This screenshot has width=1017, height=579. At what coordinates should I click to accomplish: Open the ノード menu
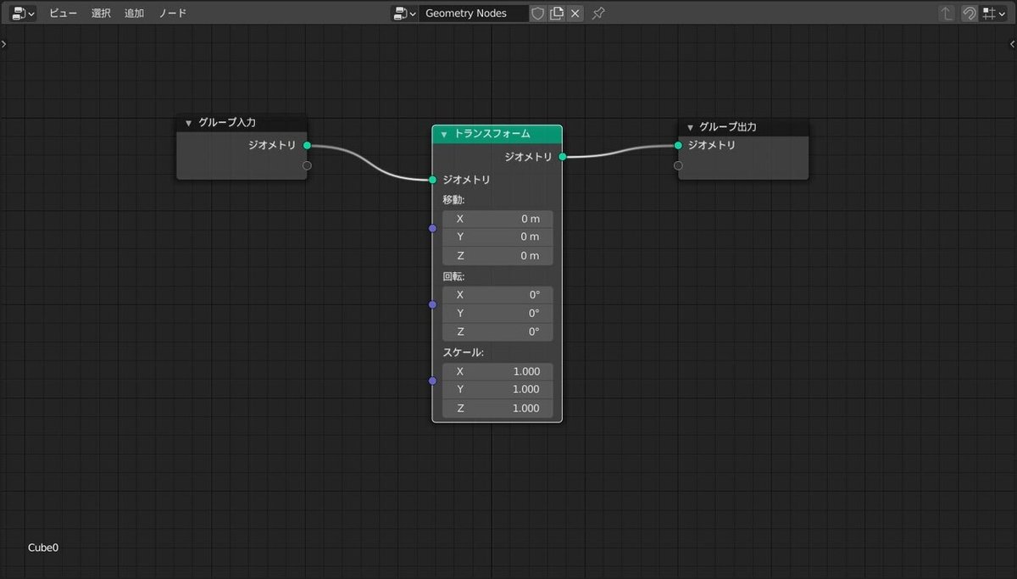click(x=173, y=13)
